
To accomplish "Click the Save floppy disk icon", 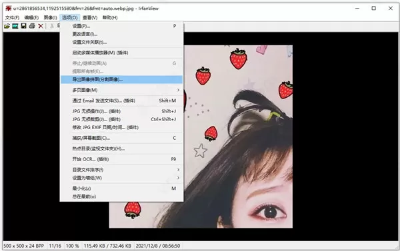I will [24, 26].
